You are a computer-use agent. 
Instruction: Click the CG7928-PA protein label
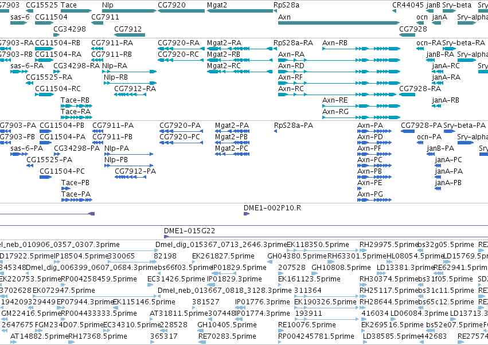click(421, 126)
